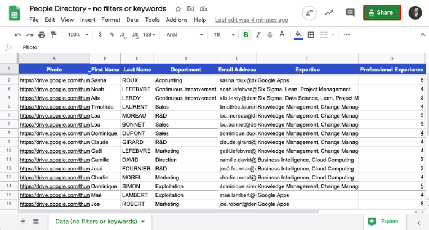Screen dimensions: 429x230
Task: Open the 123 more formats dropdown
Action: point(149,35)
